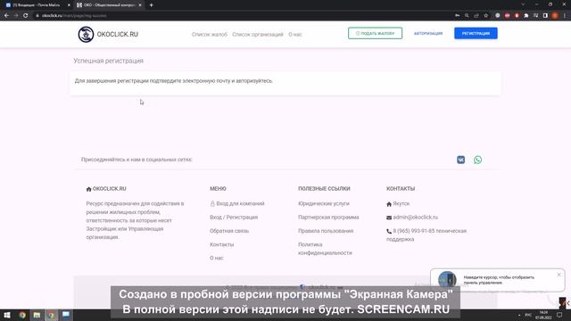Screen dimensions: 571x321
Task: Open the Windows Start menu
Action: click(7, 315)
